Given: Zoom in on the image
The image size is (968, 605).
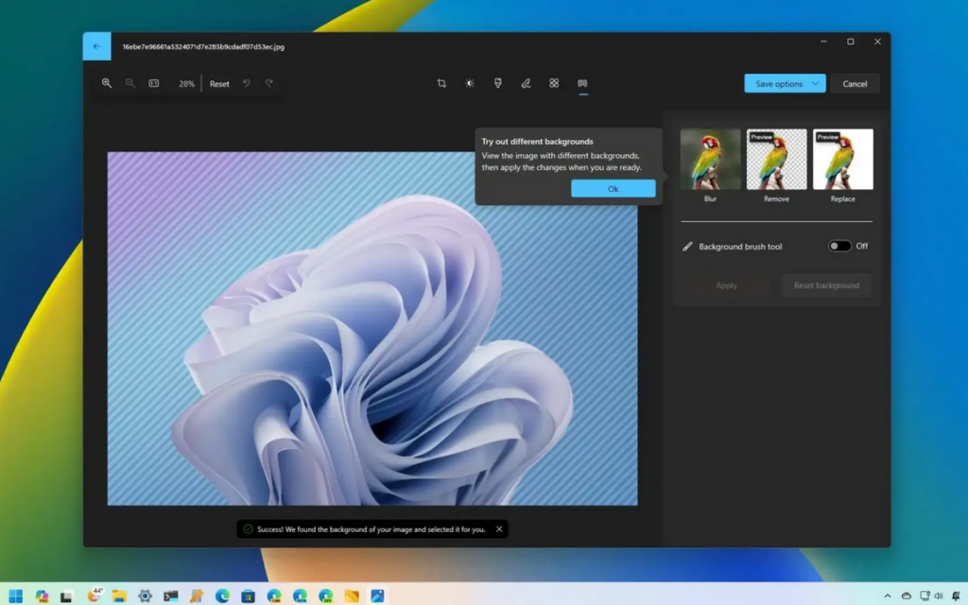Looking at the screenshot, I should [107, 83].
